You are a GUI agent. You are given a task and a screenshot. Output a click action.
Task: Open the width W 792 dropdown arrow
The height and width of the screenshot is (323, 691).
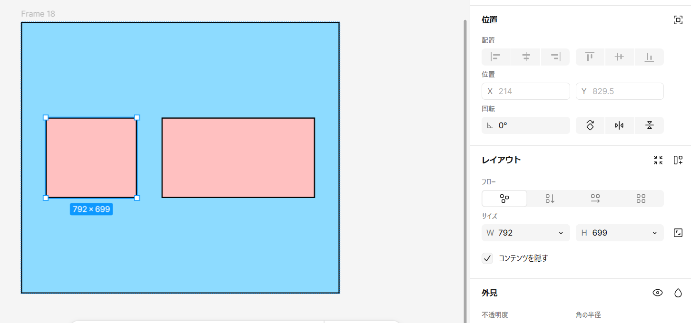(x=561, y=233)
